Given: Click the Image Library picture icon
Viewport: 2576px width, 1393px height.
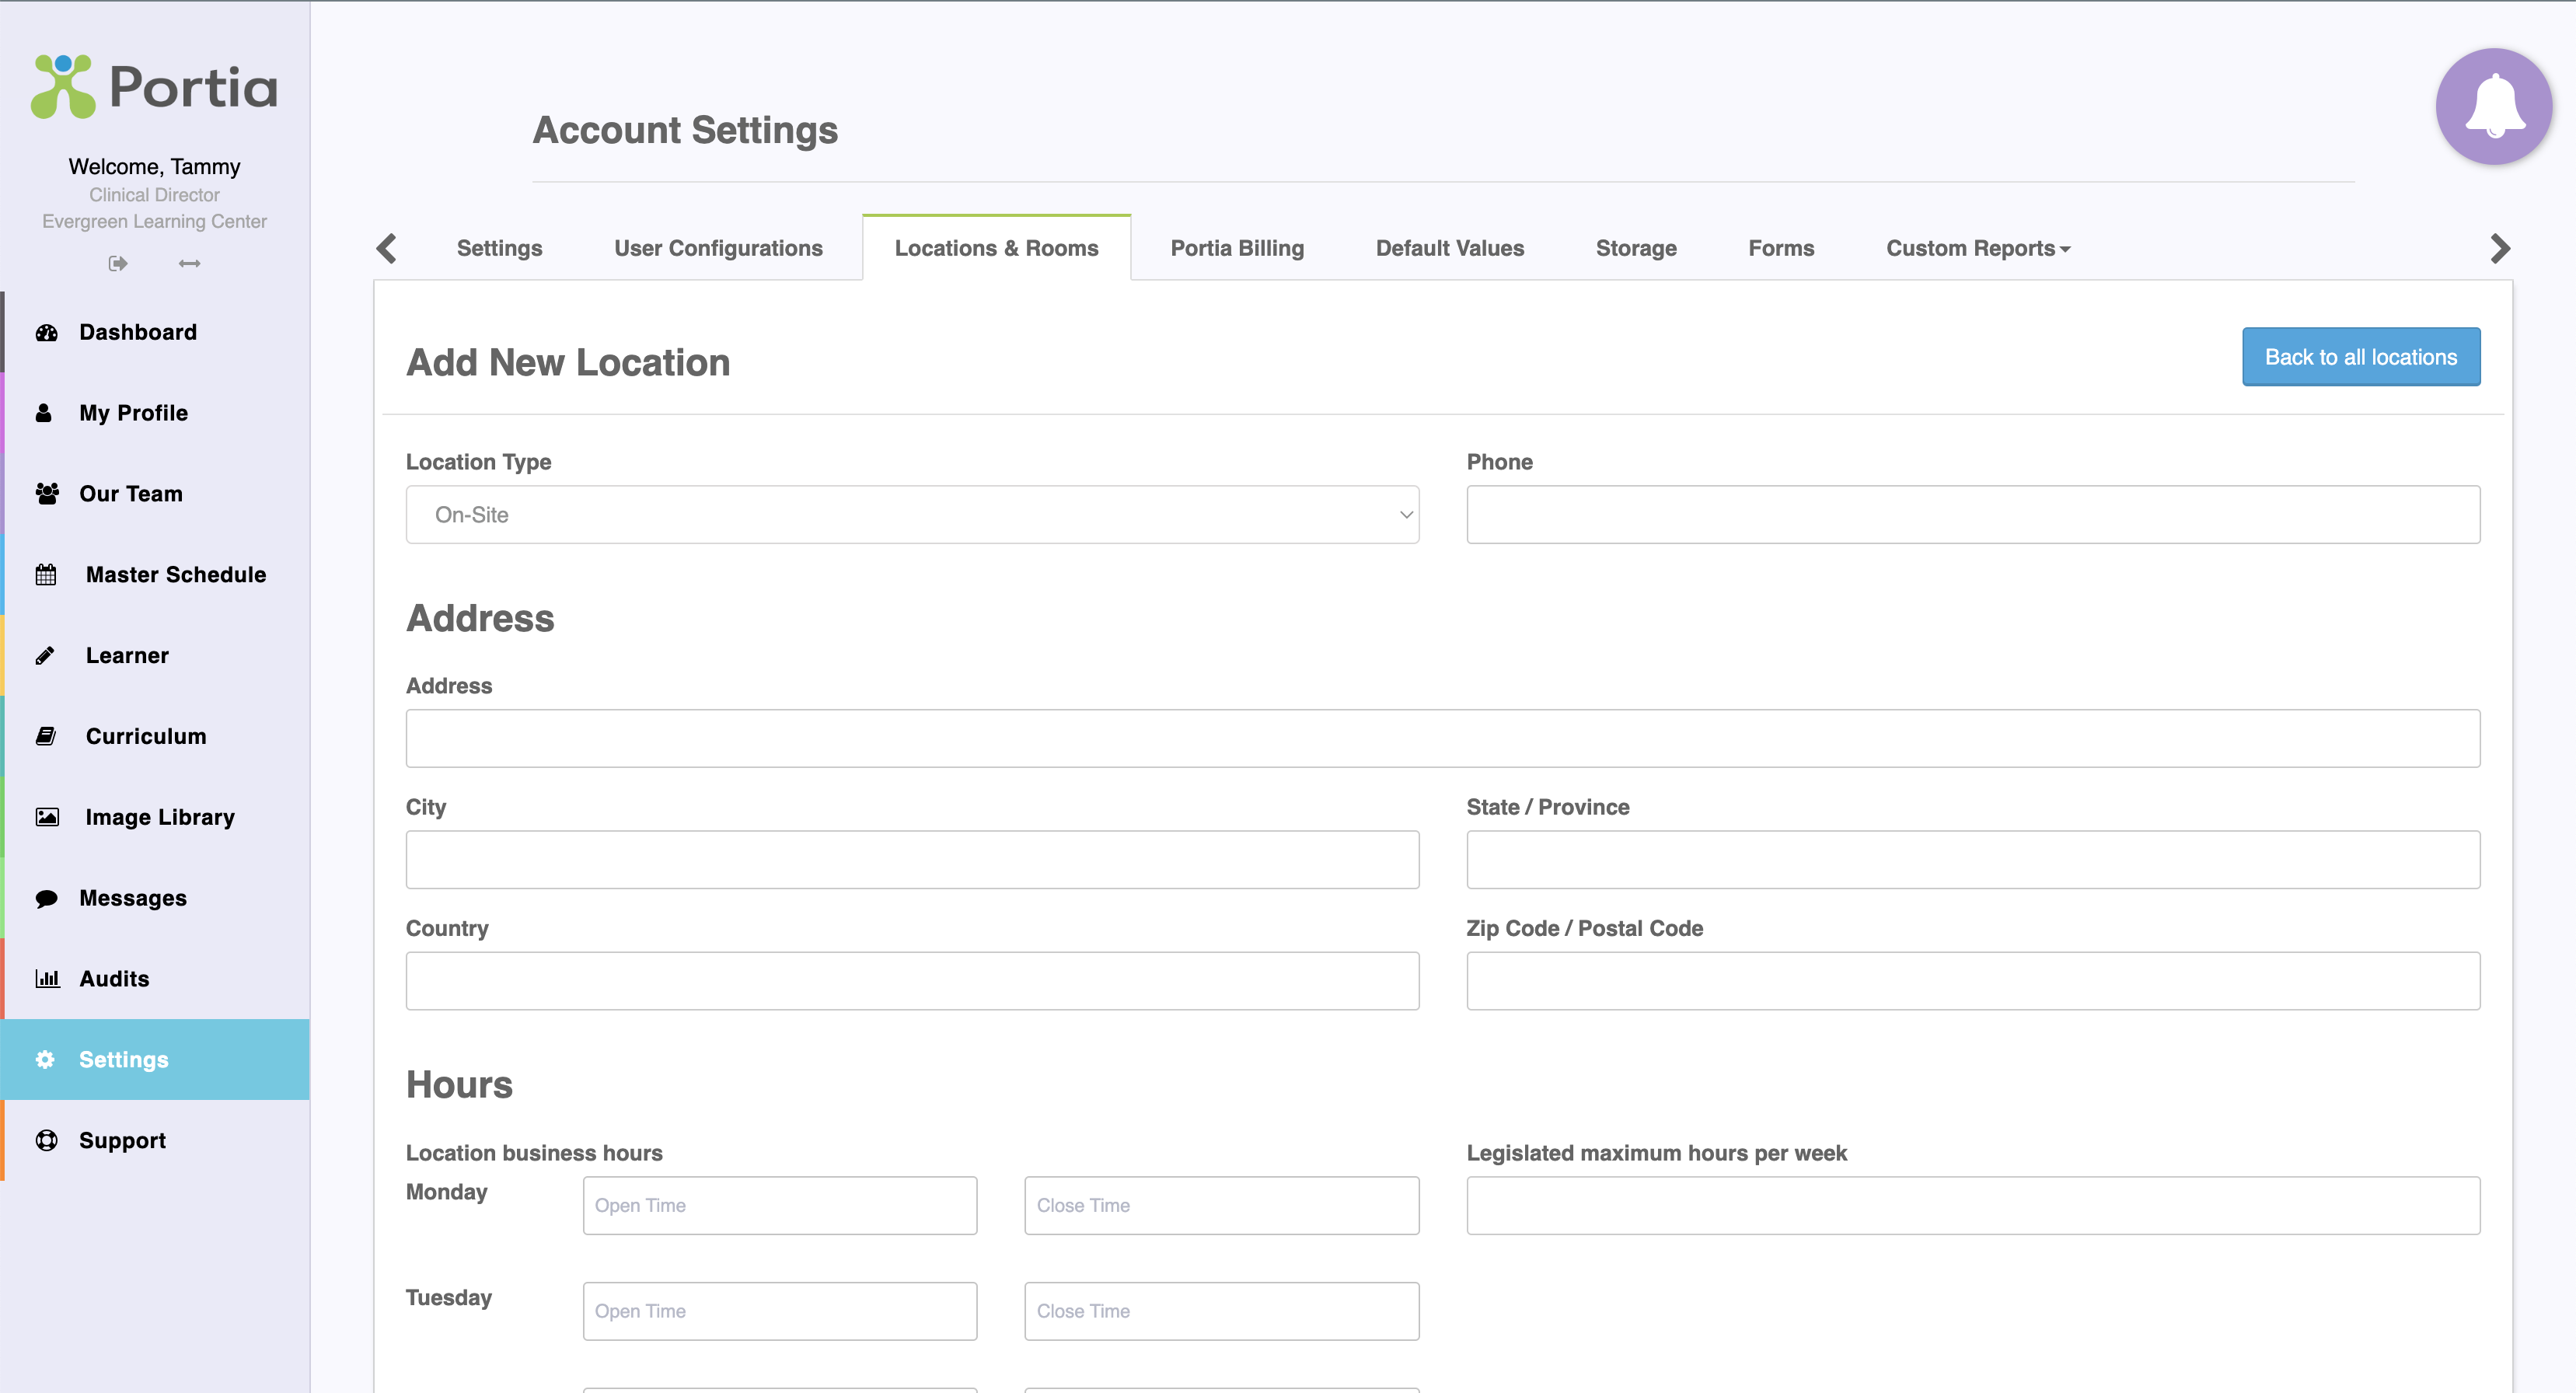Looking at the screenshot, I should point(46,817).
